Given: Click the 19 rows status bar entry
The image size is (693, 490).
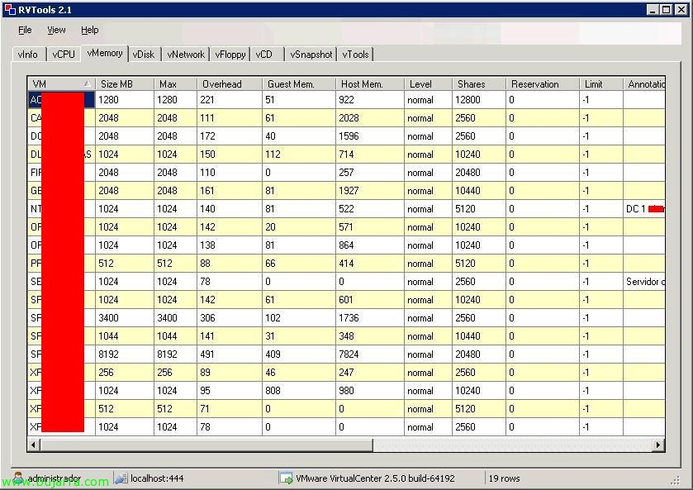Looking at the screenshot, I should [x=504, y=478].
